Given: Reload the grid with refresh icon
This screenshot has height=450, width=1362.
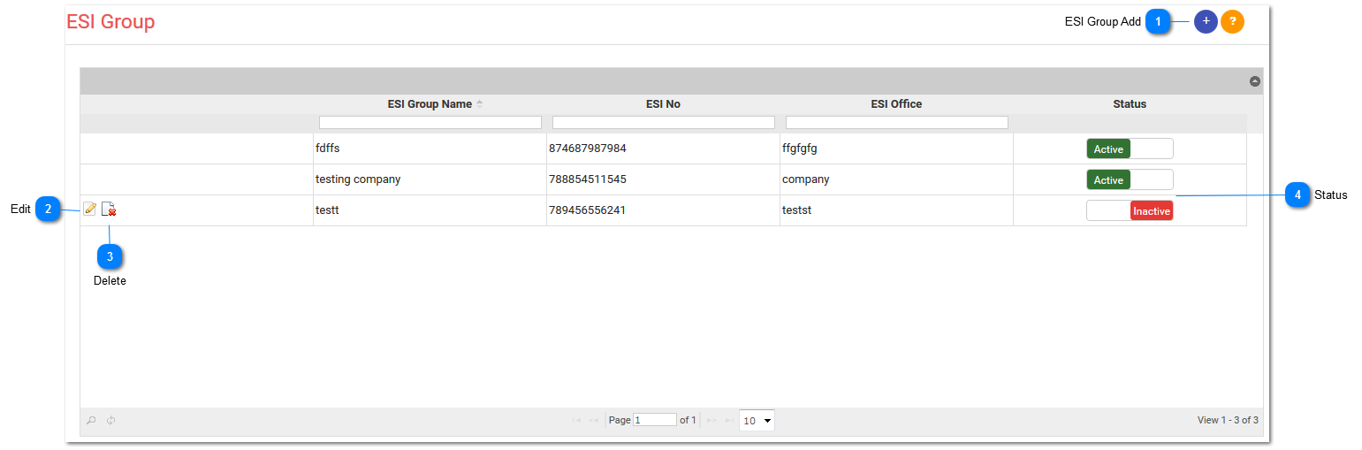Looking at the screenshot, I should [111, 421].
